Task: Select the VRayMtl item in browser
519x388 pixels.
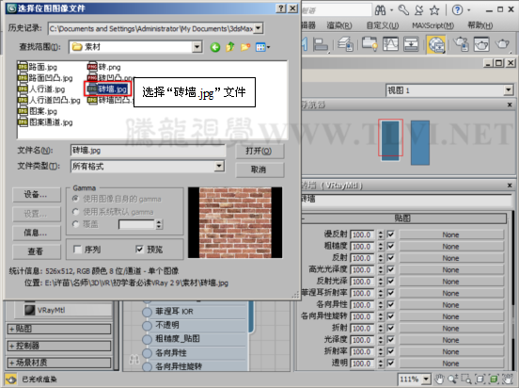Action: [63, 310]
